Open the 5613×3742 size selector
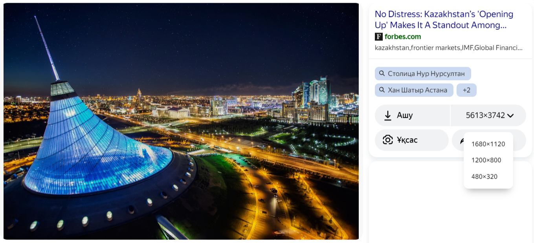Viewport: 534px width, 243px height. point(488,115)
